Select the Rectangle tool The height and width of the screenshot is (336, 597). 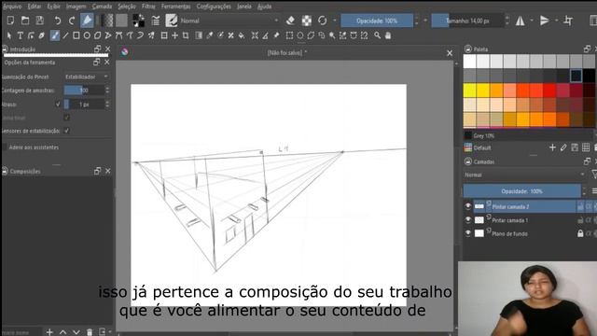[76, 35]
